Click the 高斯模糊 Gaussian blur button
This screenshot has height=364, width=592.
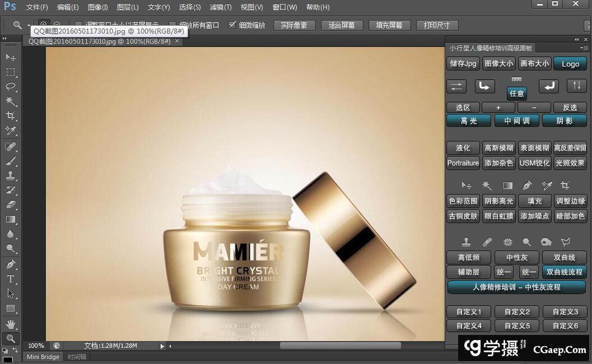tap(498, 148)
